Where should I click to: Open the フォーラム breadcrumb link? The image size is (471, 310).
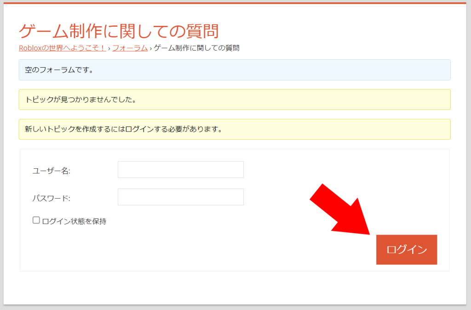click(x=130, y=48)
